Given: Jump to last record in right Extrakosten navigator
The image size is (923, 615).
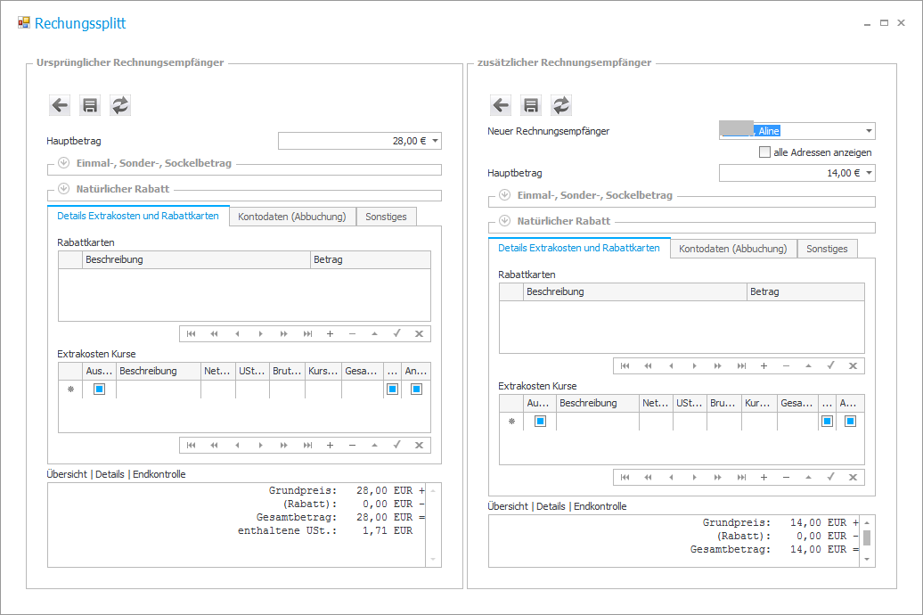Looking at the screenshot, I should (741, 478).
